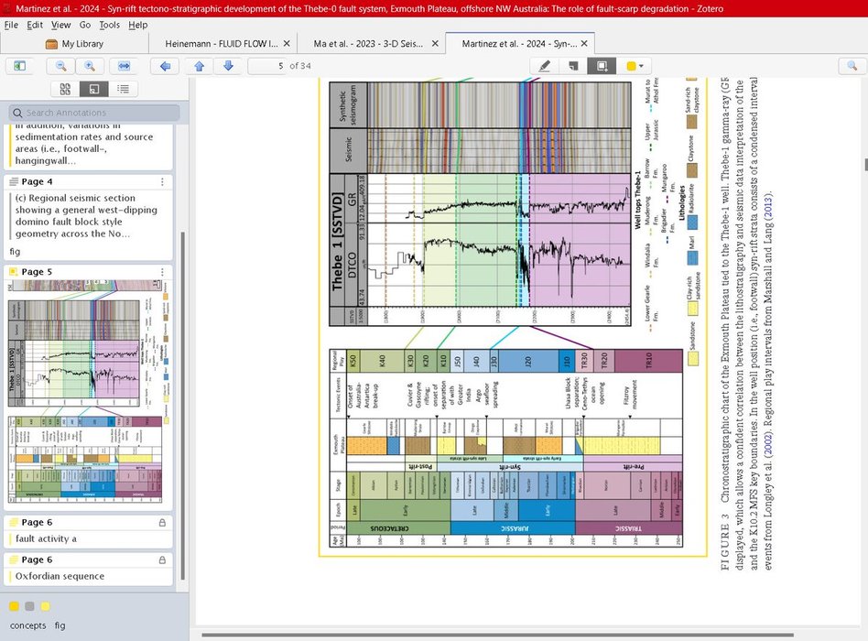Select the 'Regional seismic section' annotation text

pyautogui.click(x=86, y=216)
